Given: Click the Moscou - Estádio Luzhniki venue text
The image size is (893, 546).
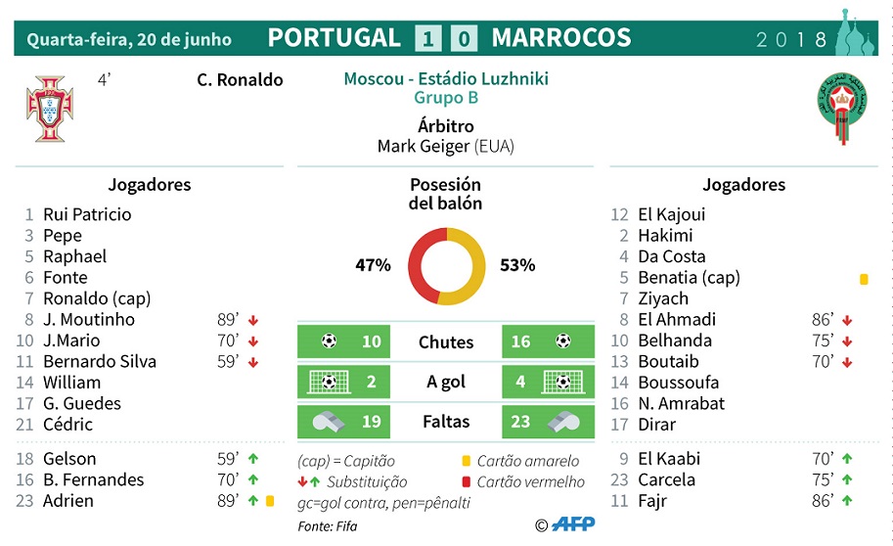Looking at the screenshot, I should 446,78.
